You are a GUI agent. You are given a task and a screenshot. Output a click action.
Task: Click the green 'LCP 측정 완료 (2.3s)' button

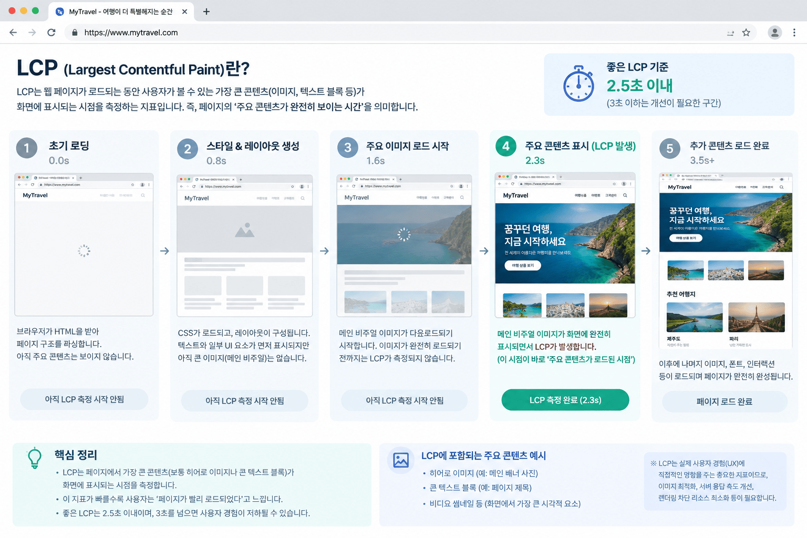565,400
